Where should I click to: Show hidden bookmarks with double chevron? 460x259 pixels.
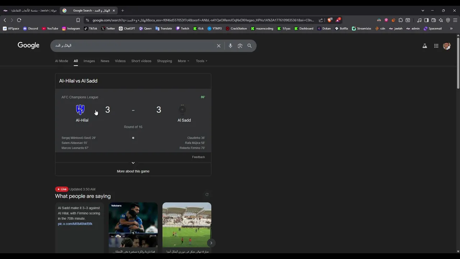451,28
